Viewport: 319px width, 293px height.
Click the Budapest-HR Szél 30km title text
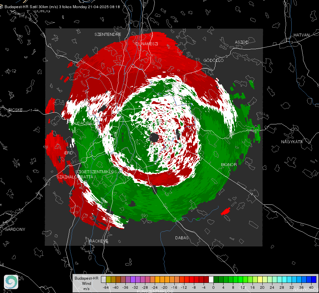point(26,7)
